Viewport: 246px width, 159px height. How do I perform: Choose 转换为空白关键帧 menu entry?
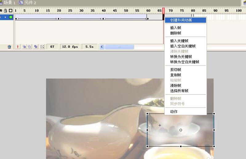pyautogui.click(x=185, y=62)
